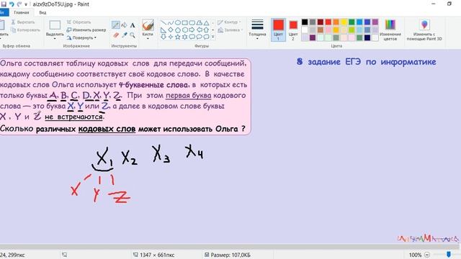
Task: Select the Eraser tool
Action: (115, 35)
